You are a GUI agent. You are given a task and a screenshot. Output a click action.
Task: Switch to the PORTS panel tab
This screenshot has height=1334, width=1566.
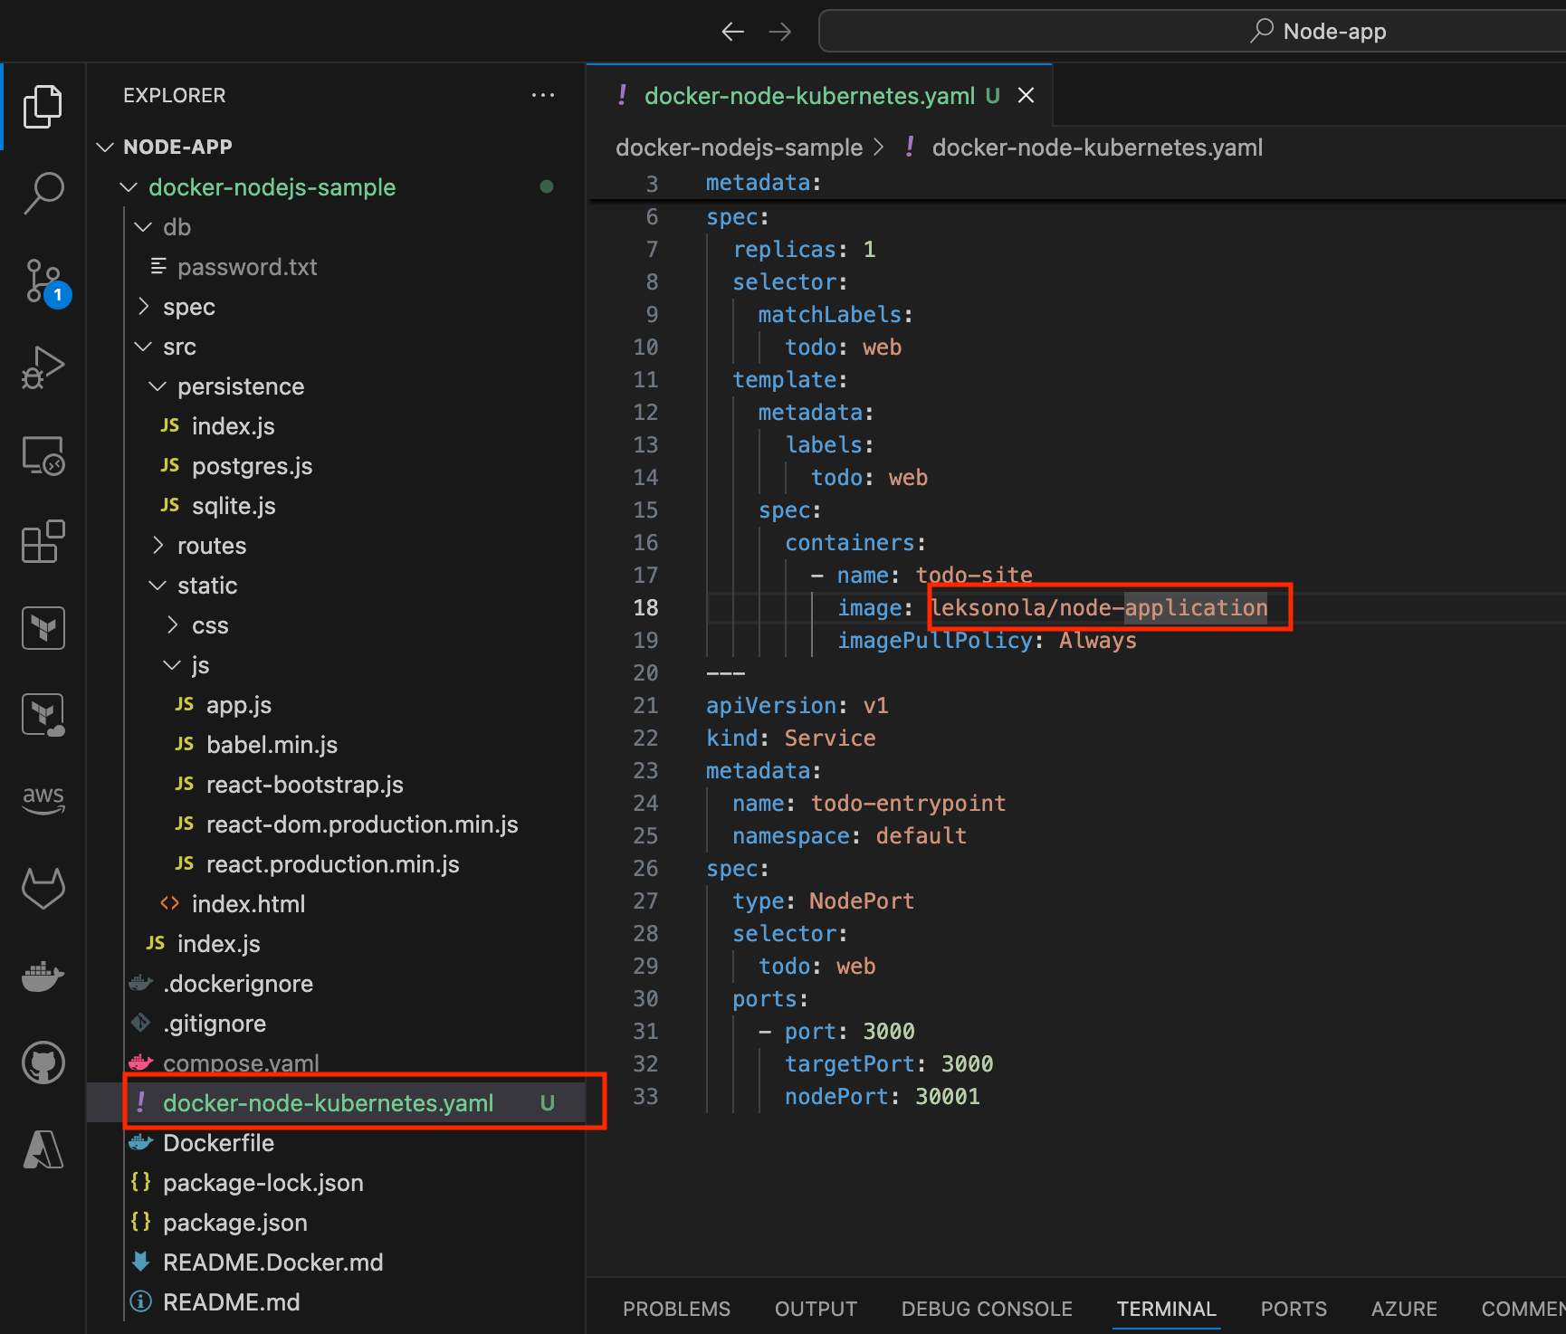pyautogui.click(x=1294, y=1309)
